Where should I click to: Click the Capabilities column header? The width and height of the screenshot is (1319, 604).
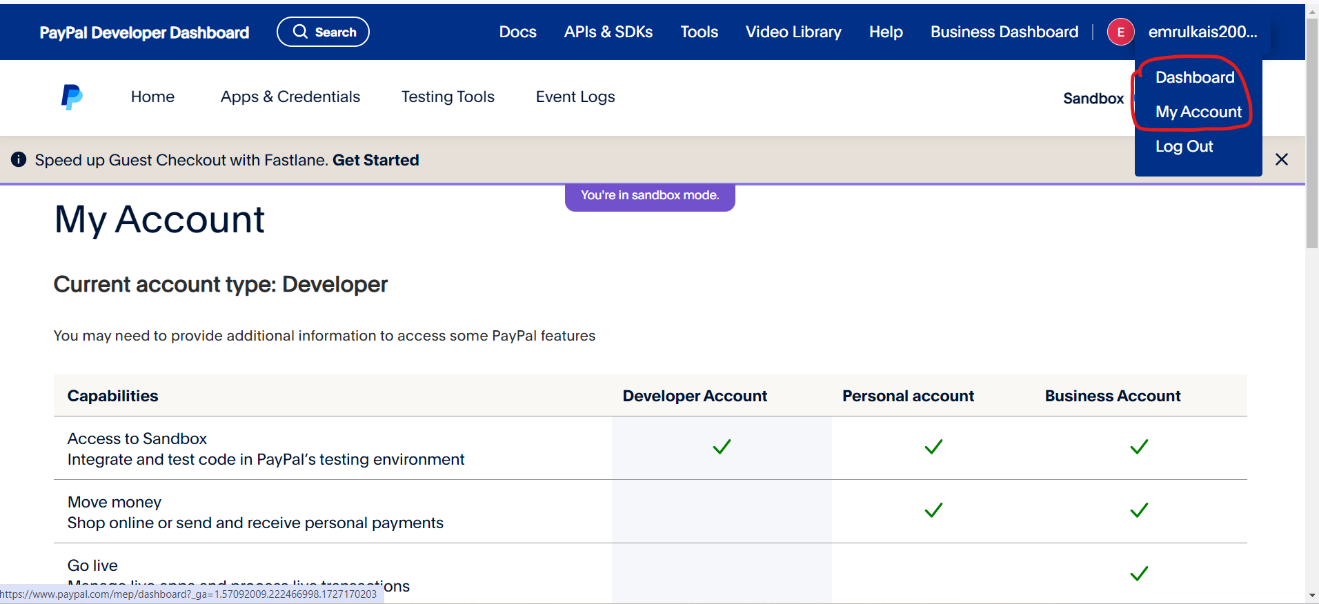pyautogui.click(x=112, y=396)
